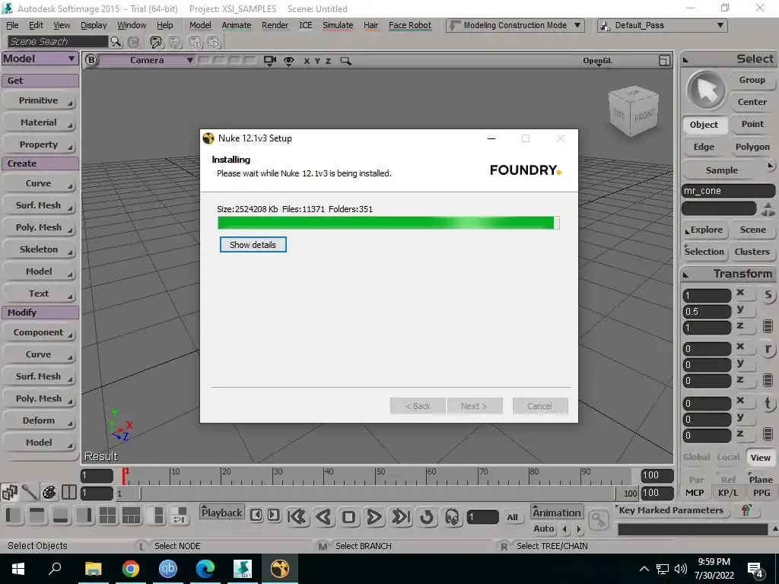
Task: Switch to the MCP panel tab
Action: click(x=695, y=493)
